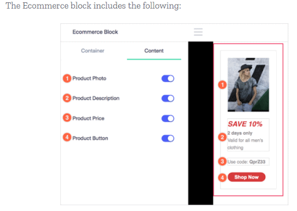Click the Ecommerce Block header title
297x211 pixels.
coord(95,32)
